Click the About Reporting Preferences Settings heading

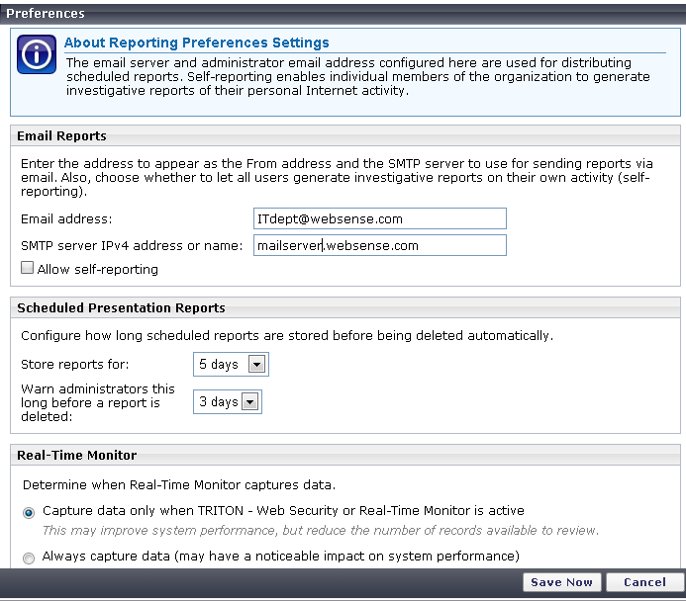(x=196, y=43)
